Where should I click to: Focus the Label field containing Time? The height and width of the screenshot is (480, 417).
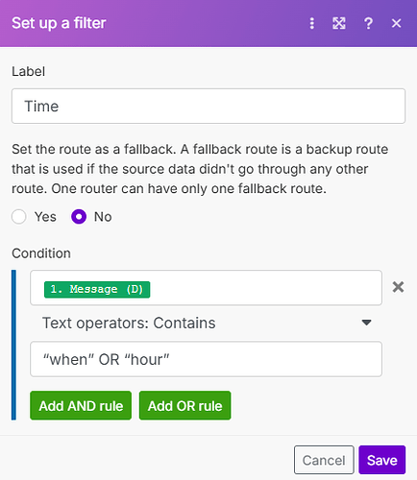pyautogui.click(x=208, y=106)
